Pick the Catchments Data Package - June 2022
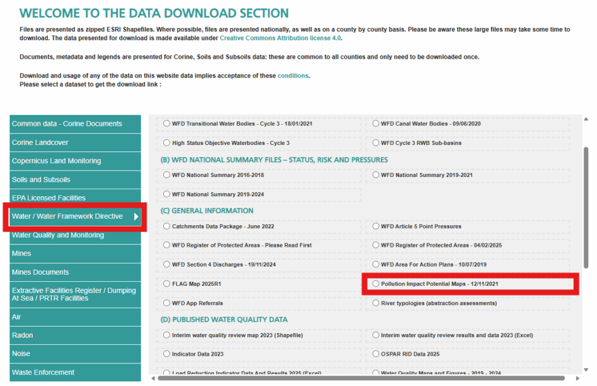The height and width of the screenshot is (386, 597). 168,226
